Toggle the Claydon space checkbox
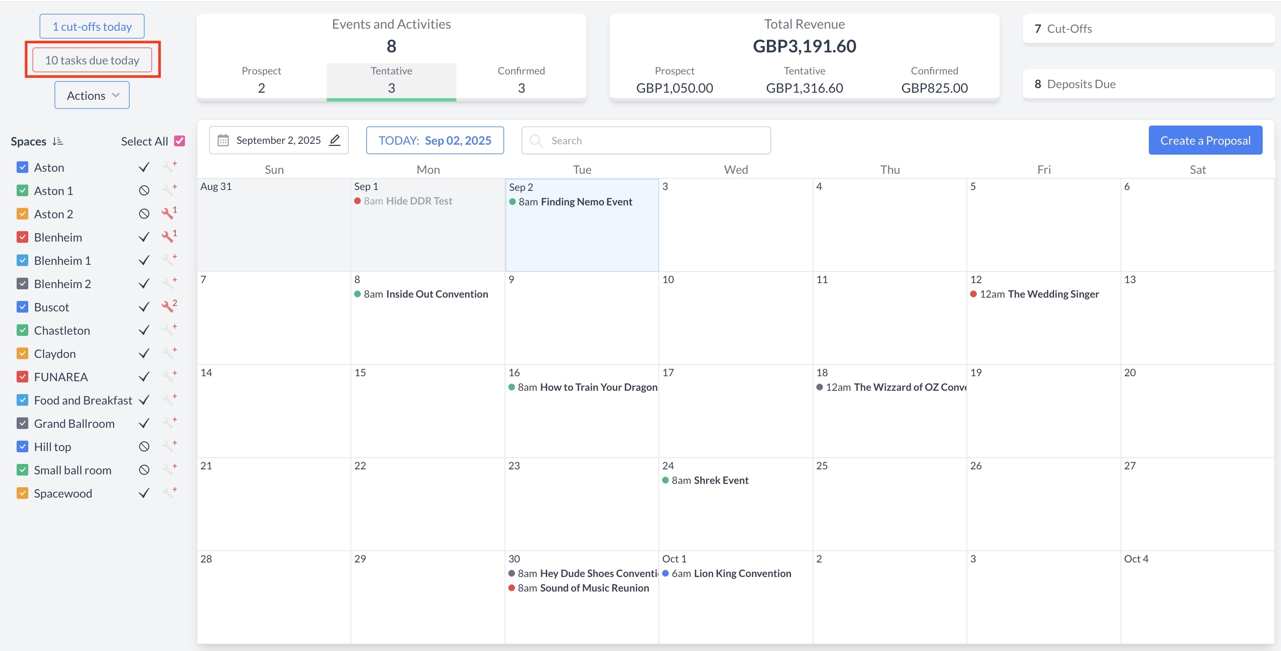 (22, 354)
